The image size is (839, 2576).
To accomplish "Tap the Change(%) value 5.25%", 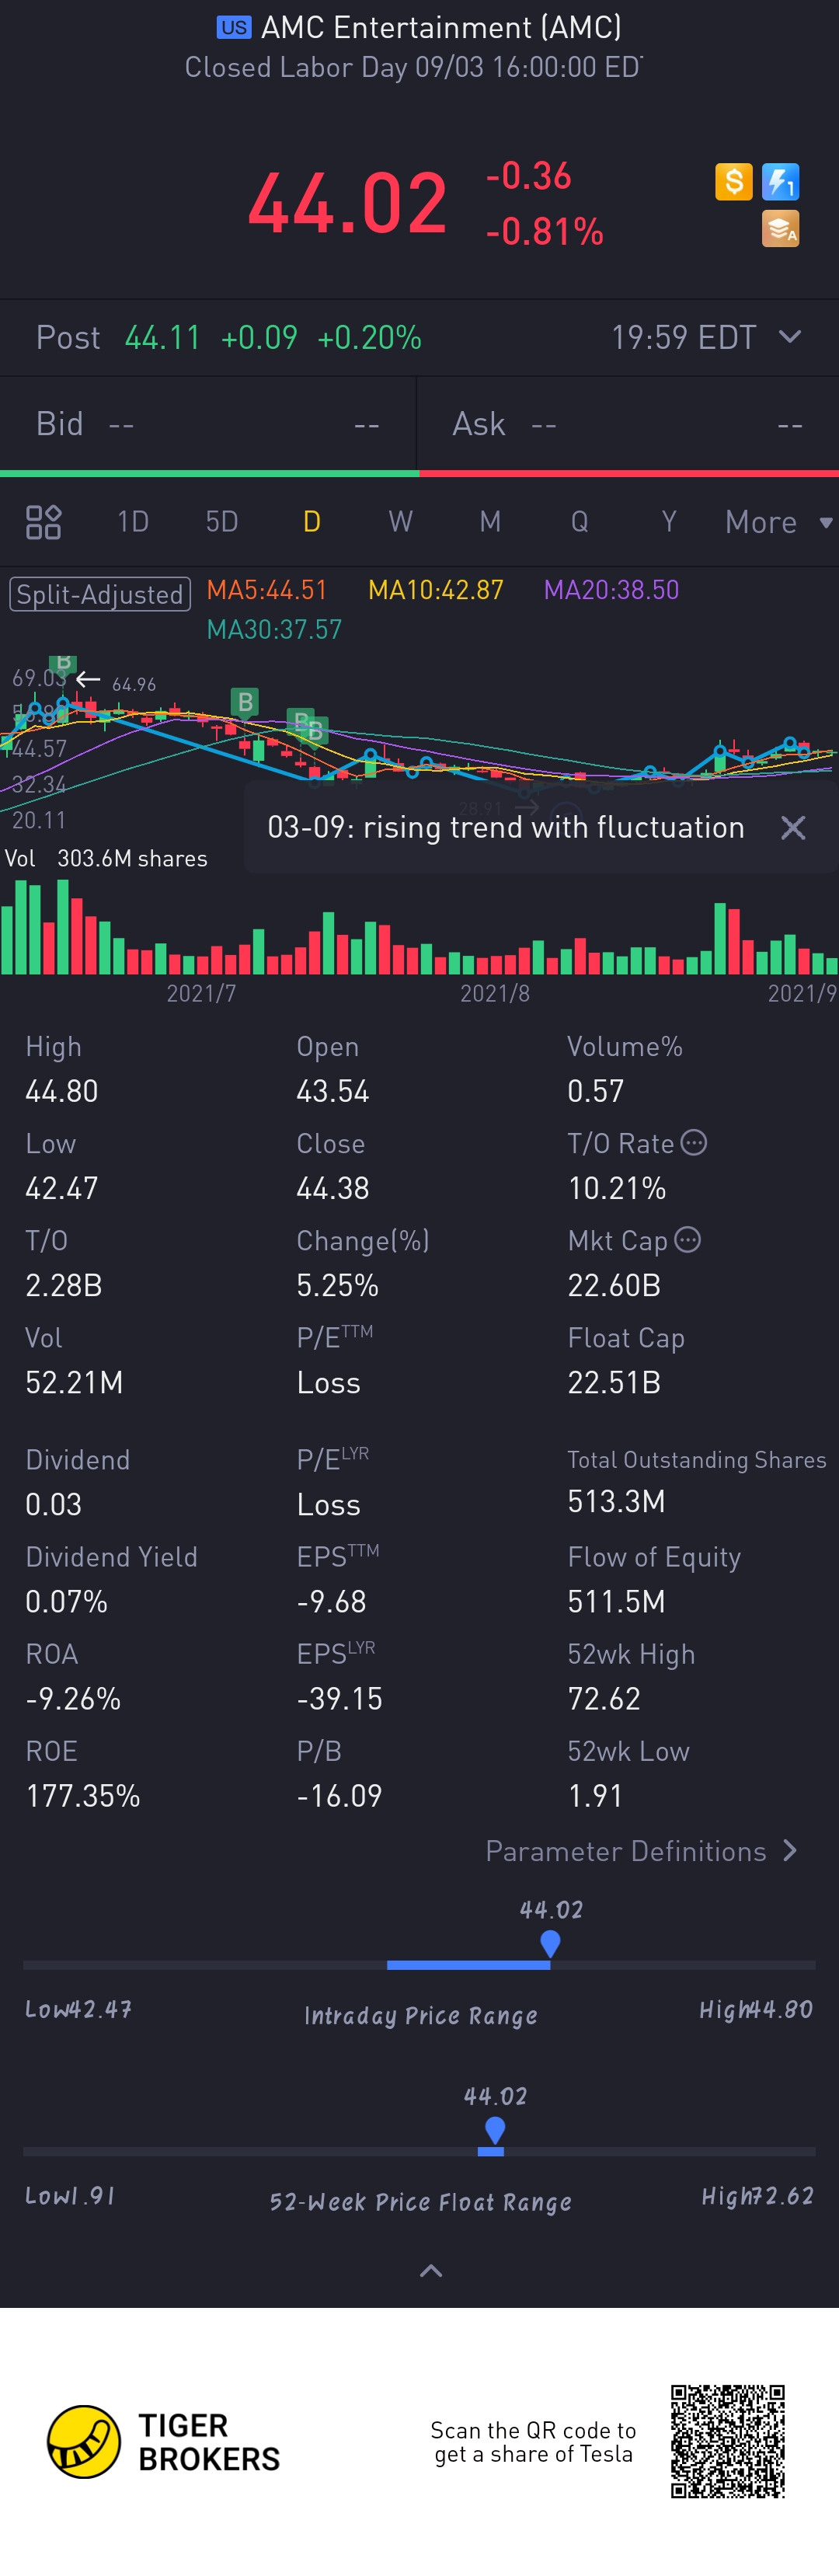I will [x=337, y=1285].
